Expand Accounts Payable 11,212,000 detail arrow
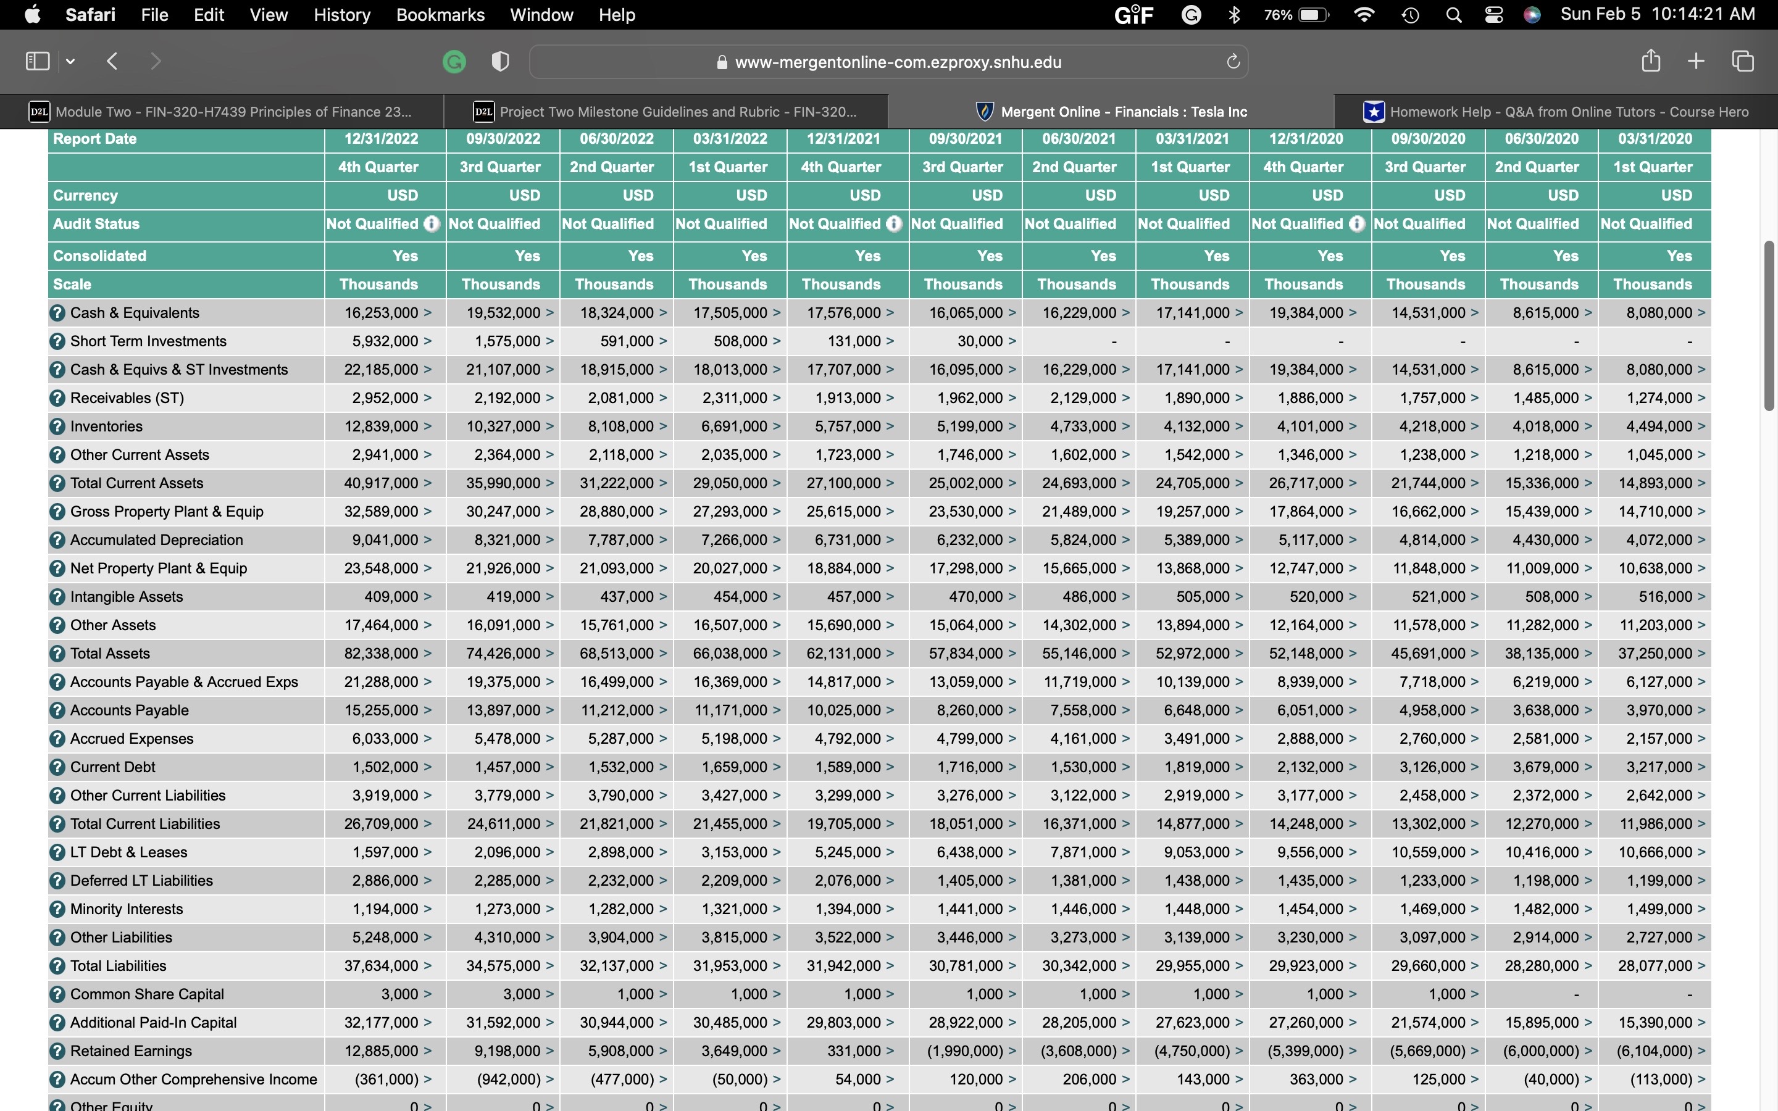 664,710
